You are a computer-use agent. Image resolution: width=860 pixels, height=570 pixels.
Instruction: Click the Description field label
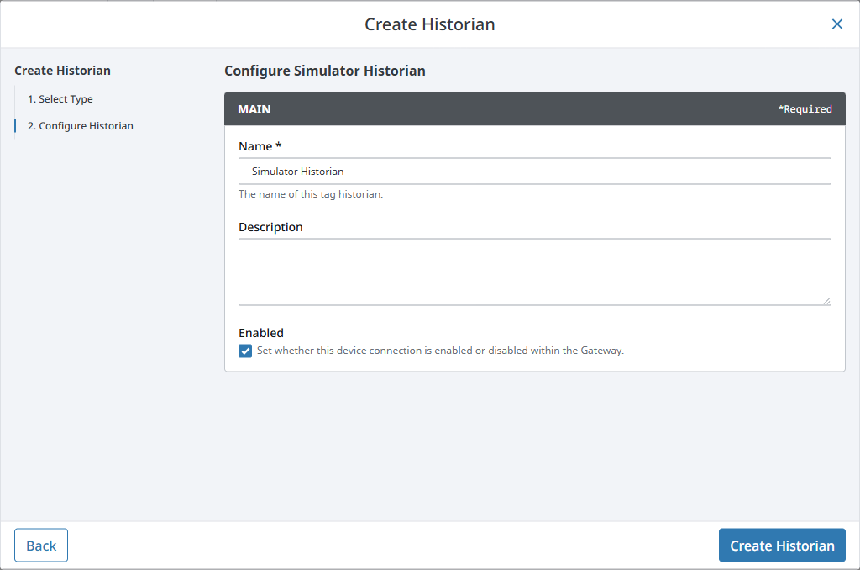pyautogui.click(x=270, y=226)
